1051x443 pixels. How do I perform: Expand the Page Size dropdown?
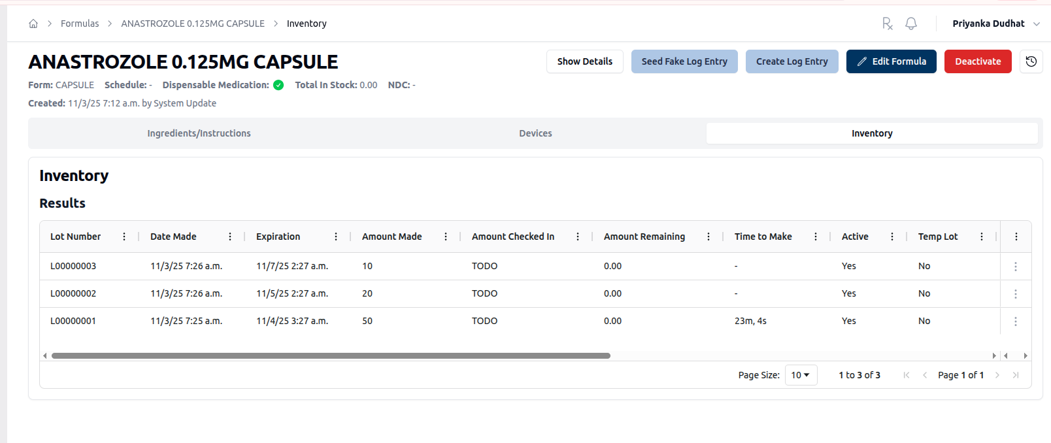pos(801,375)
